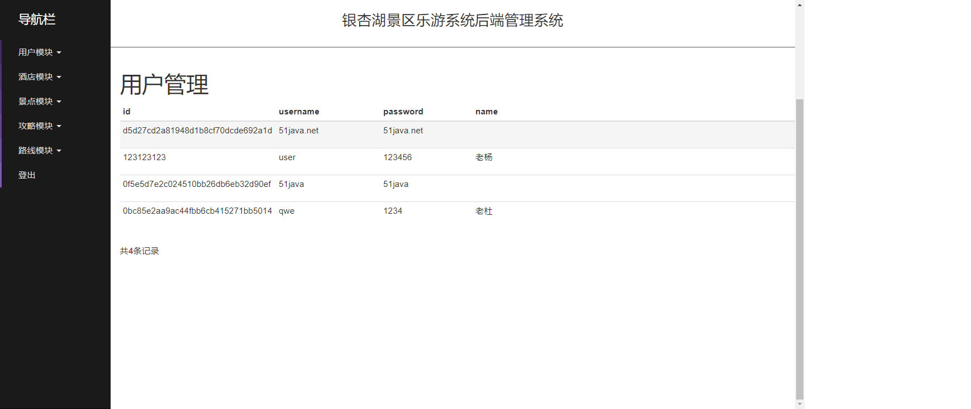The height and width of the screenshot is (409, 971).
Task: Select the row with username 51java.net
Action: click(x=298, y=131)
